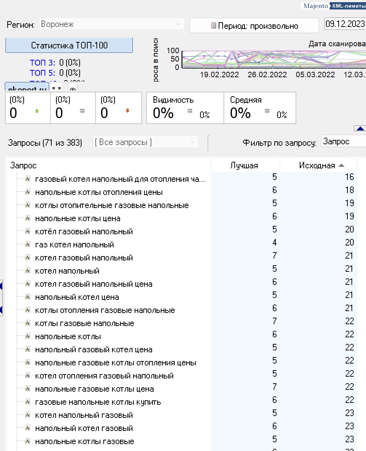Image resolution: width=366 pixels, height=451 pixels.
Task: Click the equals icon in the Средняя panel
Action: pyautogui.click(x=267, y=111)
